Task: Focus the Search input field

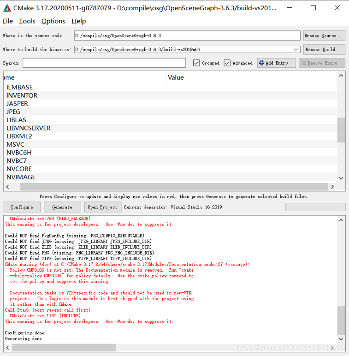Action: pos(104,63)
